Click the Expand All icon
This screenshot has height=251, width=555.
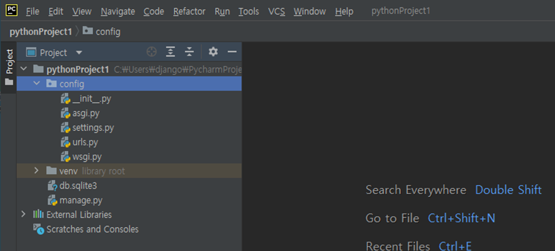(x=170, y=52)
